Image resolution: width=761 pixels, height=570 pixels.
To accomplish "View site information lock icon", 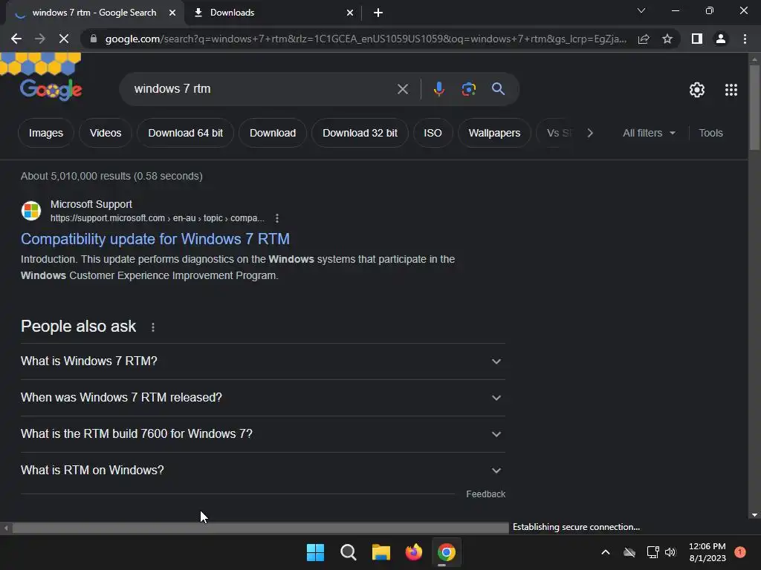I will click(94, 39).
